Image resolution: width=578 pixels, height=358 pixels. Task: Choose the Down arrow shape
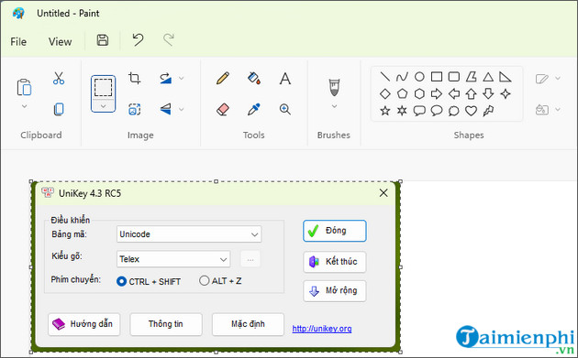(x=488, y=93)
